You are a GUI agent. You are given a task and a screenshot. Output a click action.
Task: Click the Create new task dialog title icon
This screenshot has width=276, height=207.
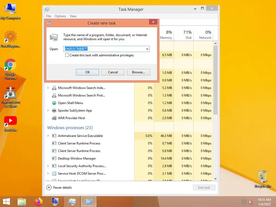[x=49, y=23]
